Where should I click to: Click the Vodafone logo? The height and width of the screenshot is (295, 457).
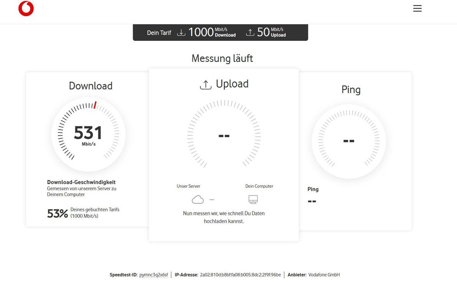coord(26,8)
